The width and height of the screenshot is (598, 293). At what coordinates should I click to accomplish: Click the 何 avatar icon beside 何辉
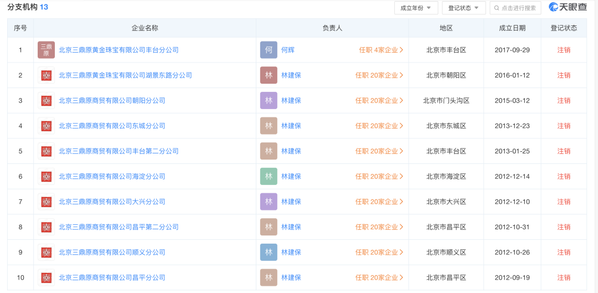269,50
